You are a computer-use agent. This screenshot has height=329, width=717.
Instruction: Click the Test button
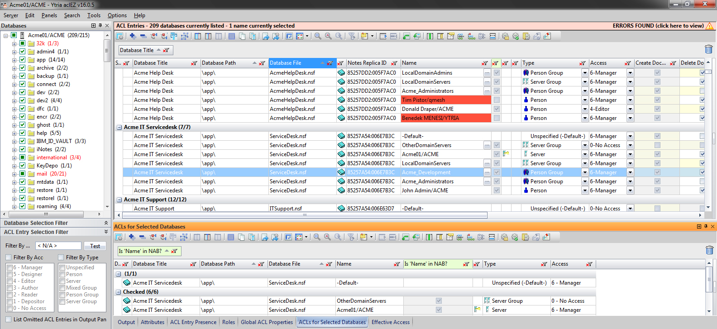tap(95, 246)
